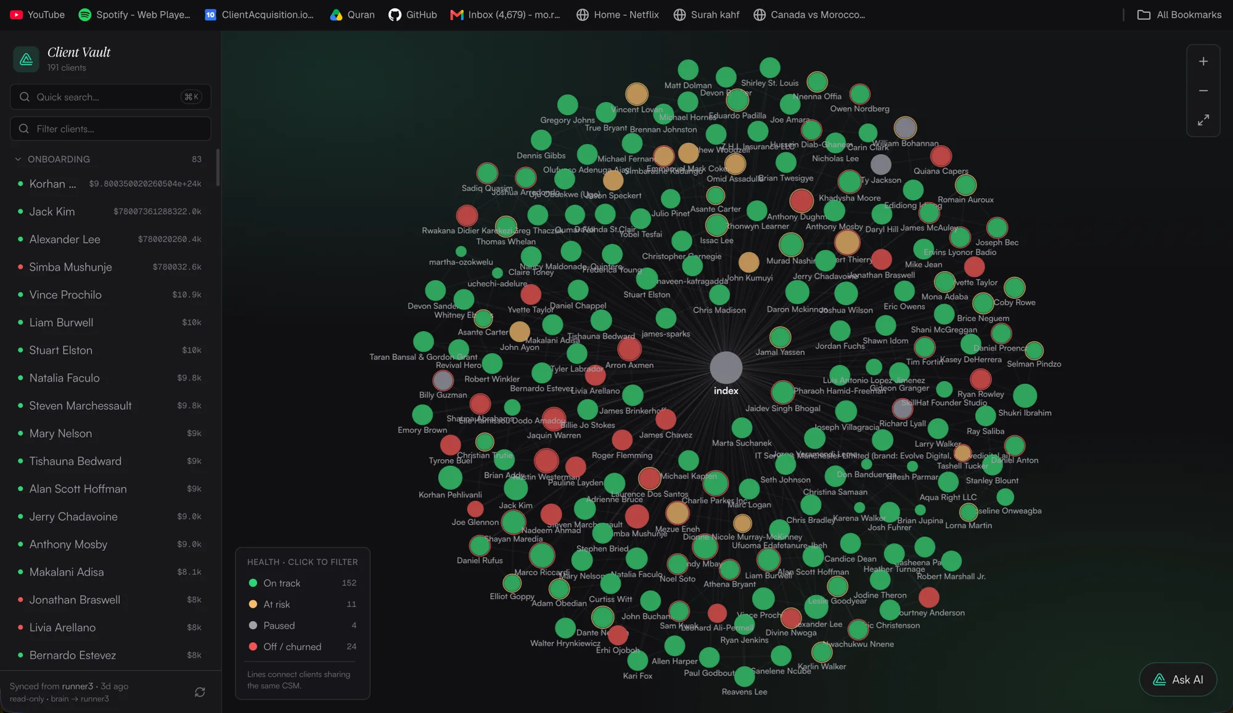Select Tishauna Bedward in sidebar list
Screen dimensions: 1233x713
point(110,461)
